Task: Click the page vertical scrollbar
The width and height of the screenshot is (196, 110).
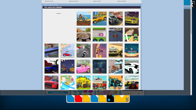Action: pos(191,47)
